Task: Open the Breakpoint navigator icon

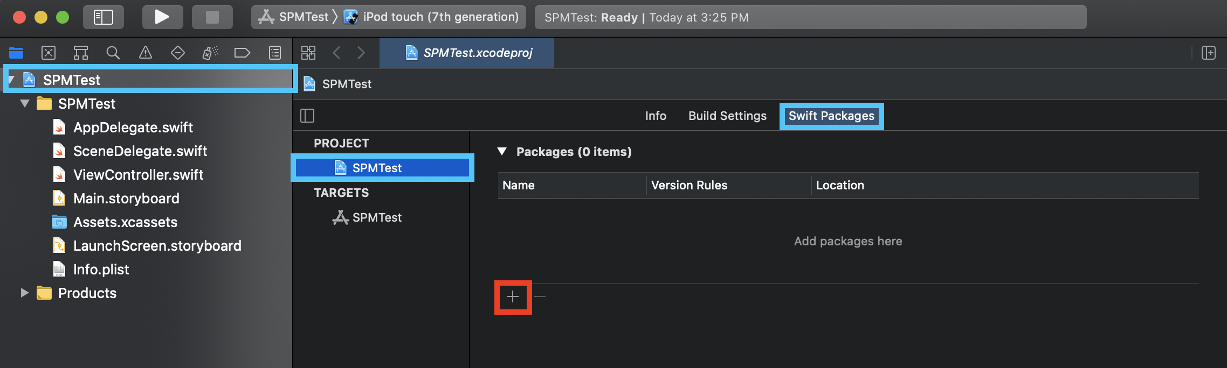Action: point(243,53)
